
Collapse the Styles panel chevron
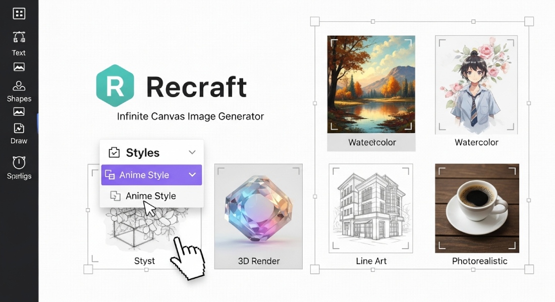(192, 152)
